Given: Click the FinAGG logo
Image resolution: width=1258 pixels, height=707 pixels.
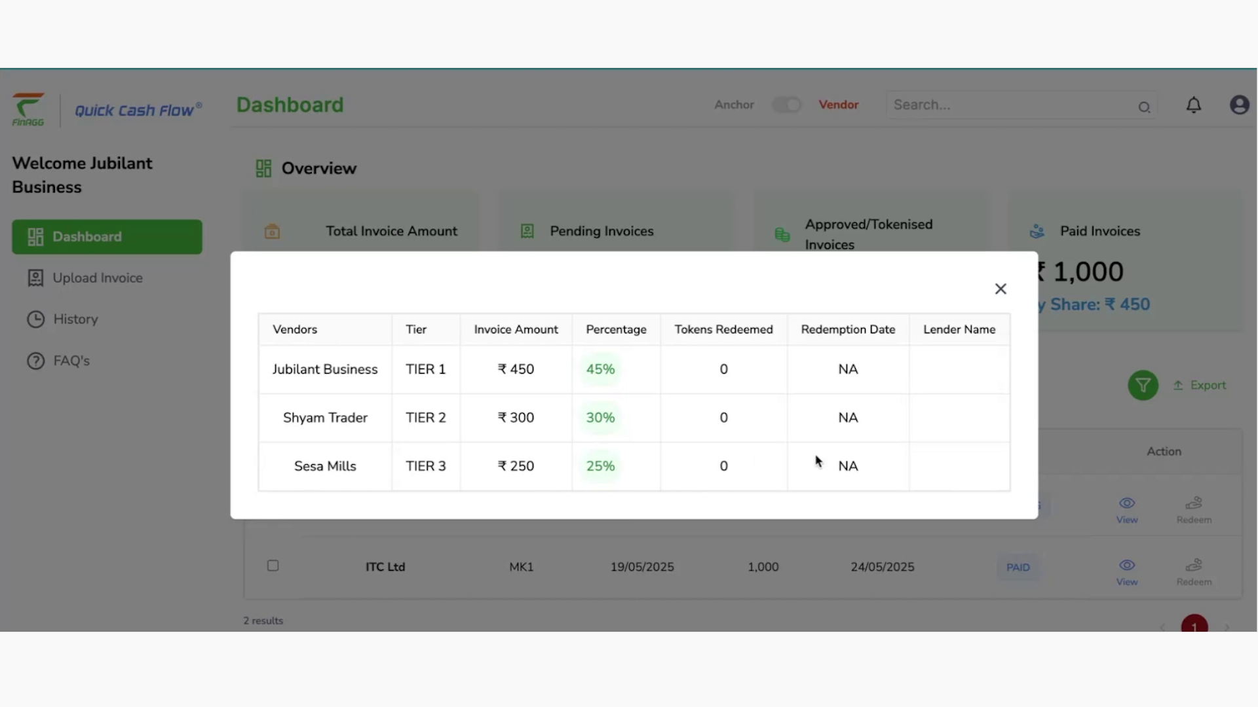Looking at the screenshot, I should 29,109.
